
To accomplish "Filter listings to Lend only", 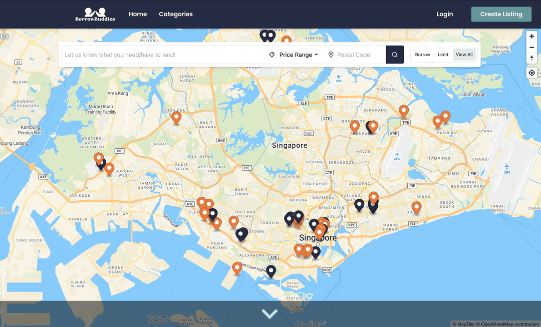I will 443,55.
